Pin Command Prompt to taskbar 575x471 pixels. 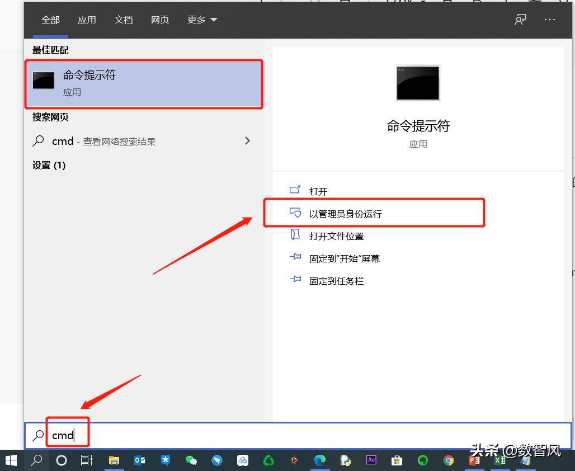click(336, 281)
